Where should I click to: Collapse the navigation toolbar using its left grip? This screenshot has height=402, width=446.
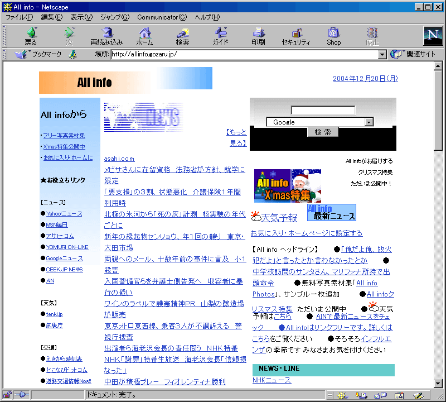4,36
